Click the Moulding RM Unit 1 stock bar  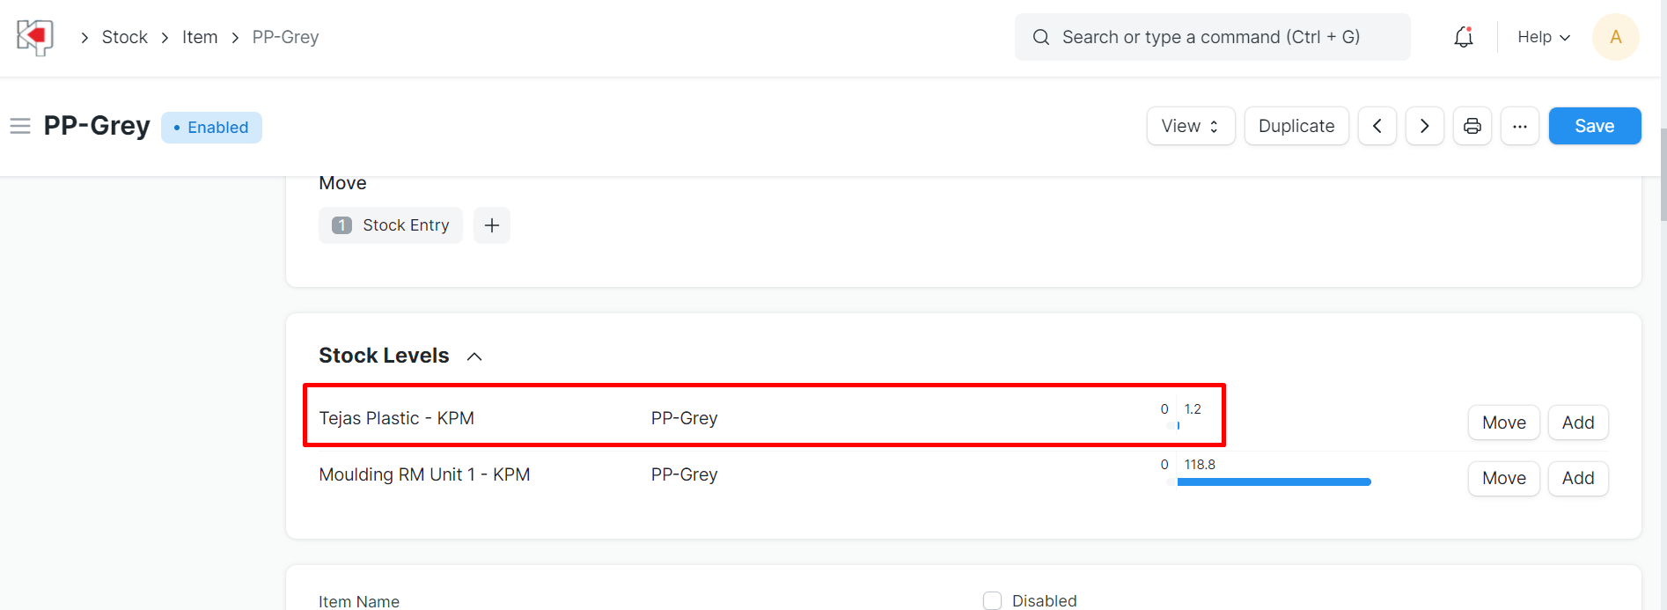(x=1274, y=481)
